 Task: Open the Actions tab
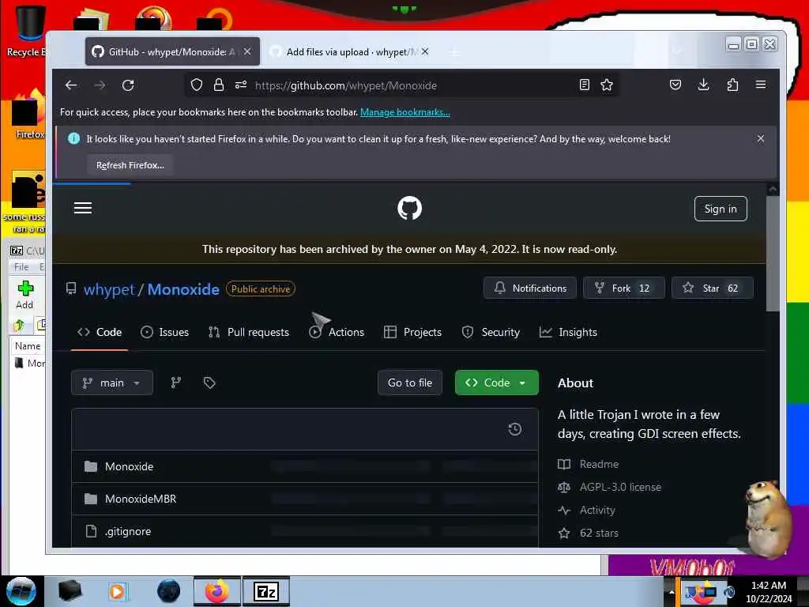pyautogui.click(x=337, y=333)
